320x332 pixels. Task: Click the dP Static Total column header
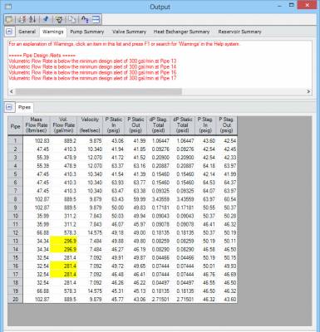[x=183, y=126]
